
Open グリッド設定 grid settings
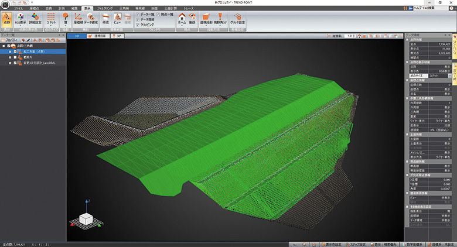point(237,19)
